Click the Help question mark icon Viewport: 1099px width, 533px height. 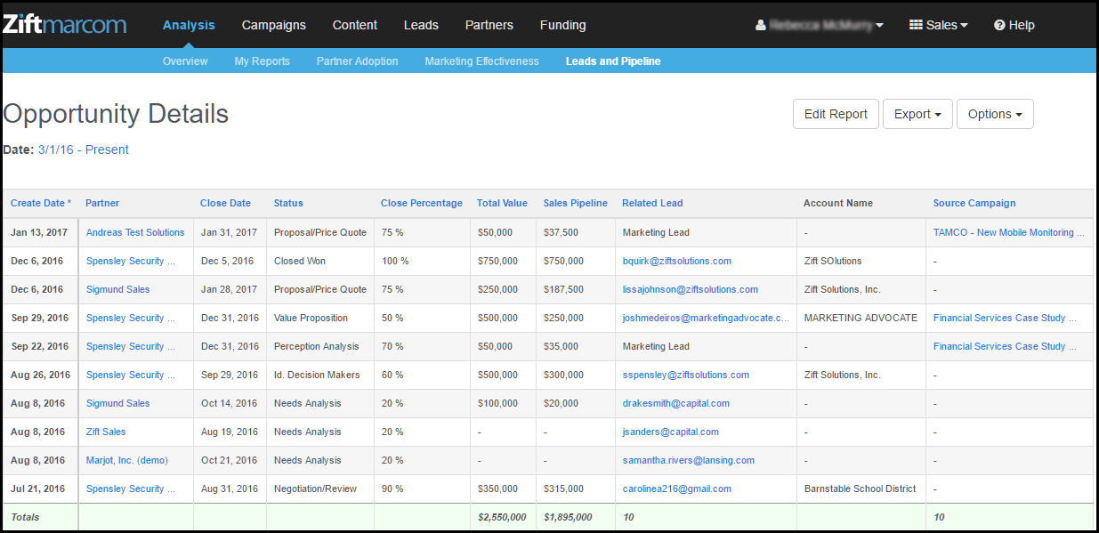pos(999,25)
